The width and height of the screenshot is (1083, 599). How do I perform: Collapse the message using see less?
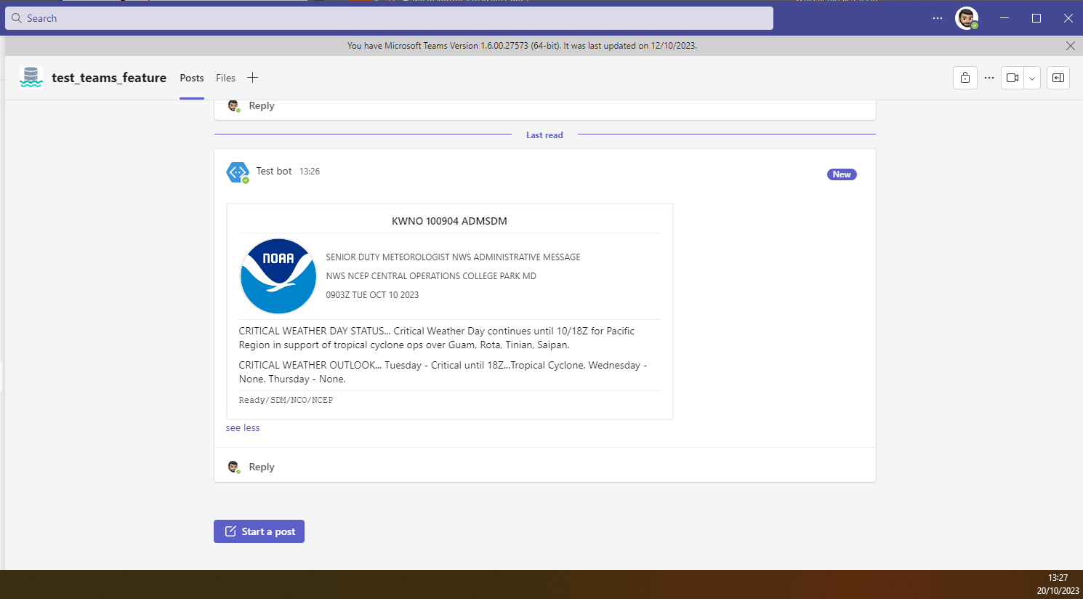(242, 427)
